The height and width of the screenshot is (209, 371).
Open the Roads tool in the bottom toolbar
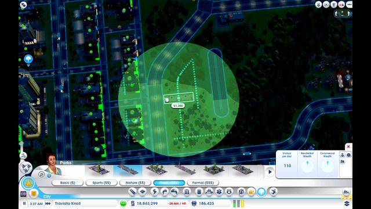pyautogui.click(x=133, y=192)
